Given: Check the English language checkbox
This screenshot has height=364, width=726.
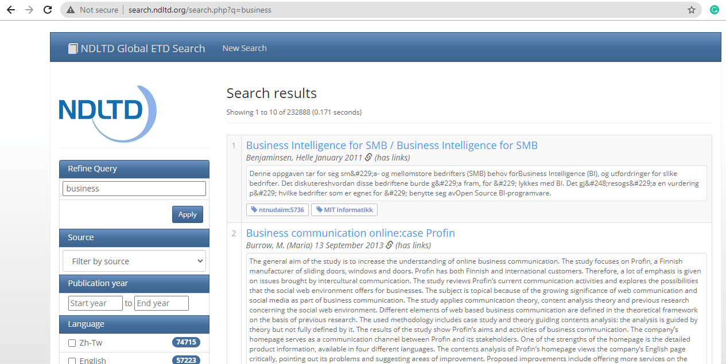Looking at the screenshot, I should point(72,361).
